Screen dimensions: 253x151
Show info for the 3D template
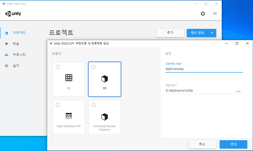click(94, 67)
